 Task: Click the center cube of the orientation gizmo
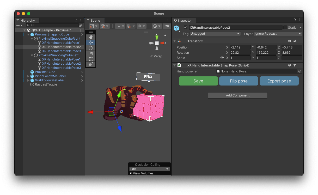pyautogui.click(x=157, y=43)
